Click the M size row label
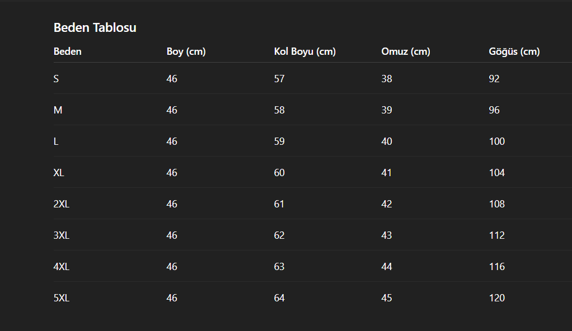 [58, 110]
